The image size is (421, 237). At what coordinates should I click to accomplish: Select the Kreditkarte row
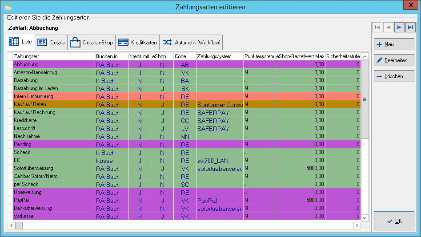[187, 120]
